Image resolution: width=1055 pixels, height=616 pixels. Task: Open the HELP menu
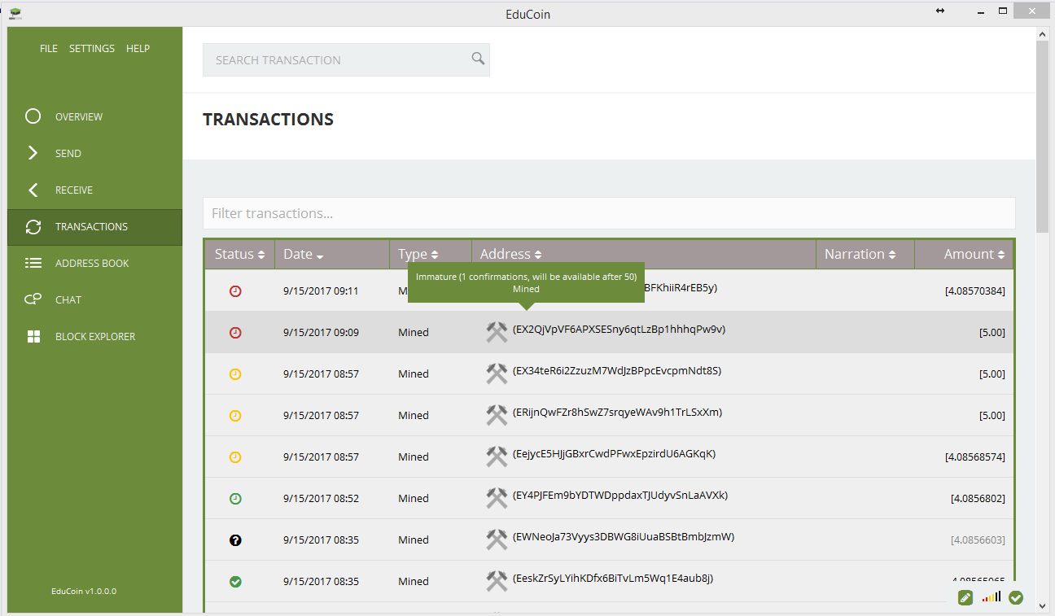(138, 48)
